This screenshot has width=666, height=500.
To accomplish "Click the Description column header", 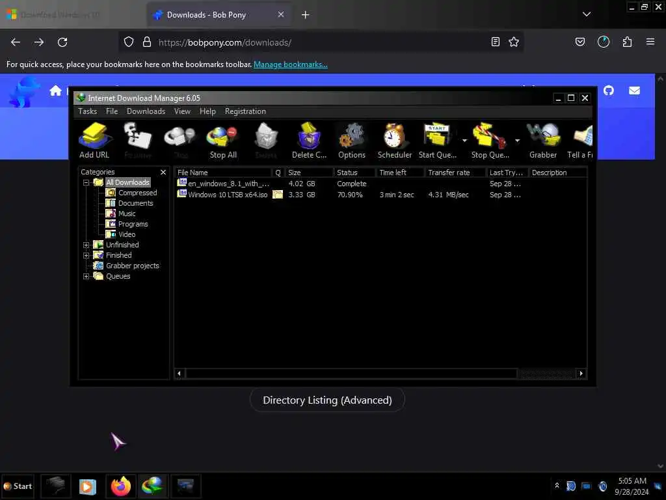I will [557, 172].
